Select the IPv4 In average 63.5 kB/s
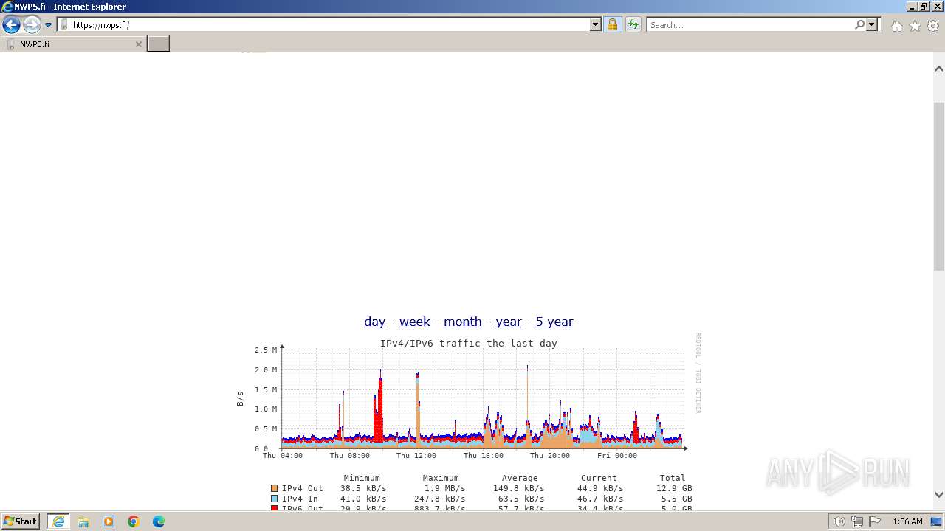This screenshot has height=531, width=945. point(519,499)
